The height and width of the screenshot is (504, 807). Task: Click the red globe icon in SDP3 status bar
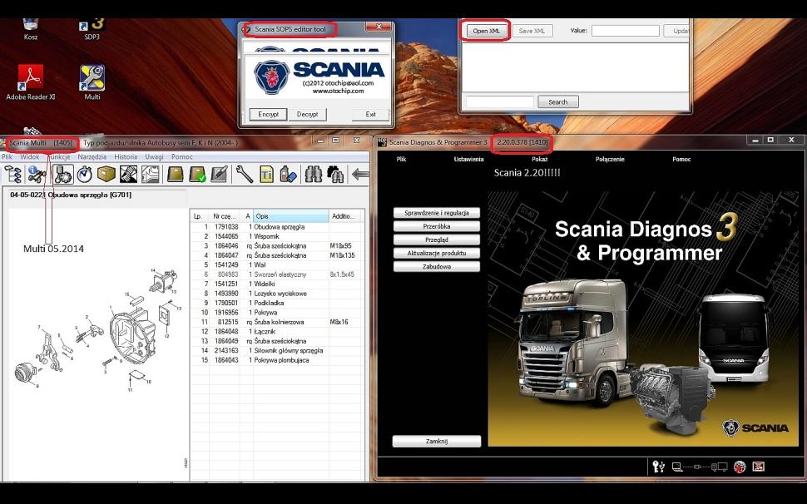(740, 467)
